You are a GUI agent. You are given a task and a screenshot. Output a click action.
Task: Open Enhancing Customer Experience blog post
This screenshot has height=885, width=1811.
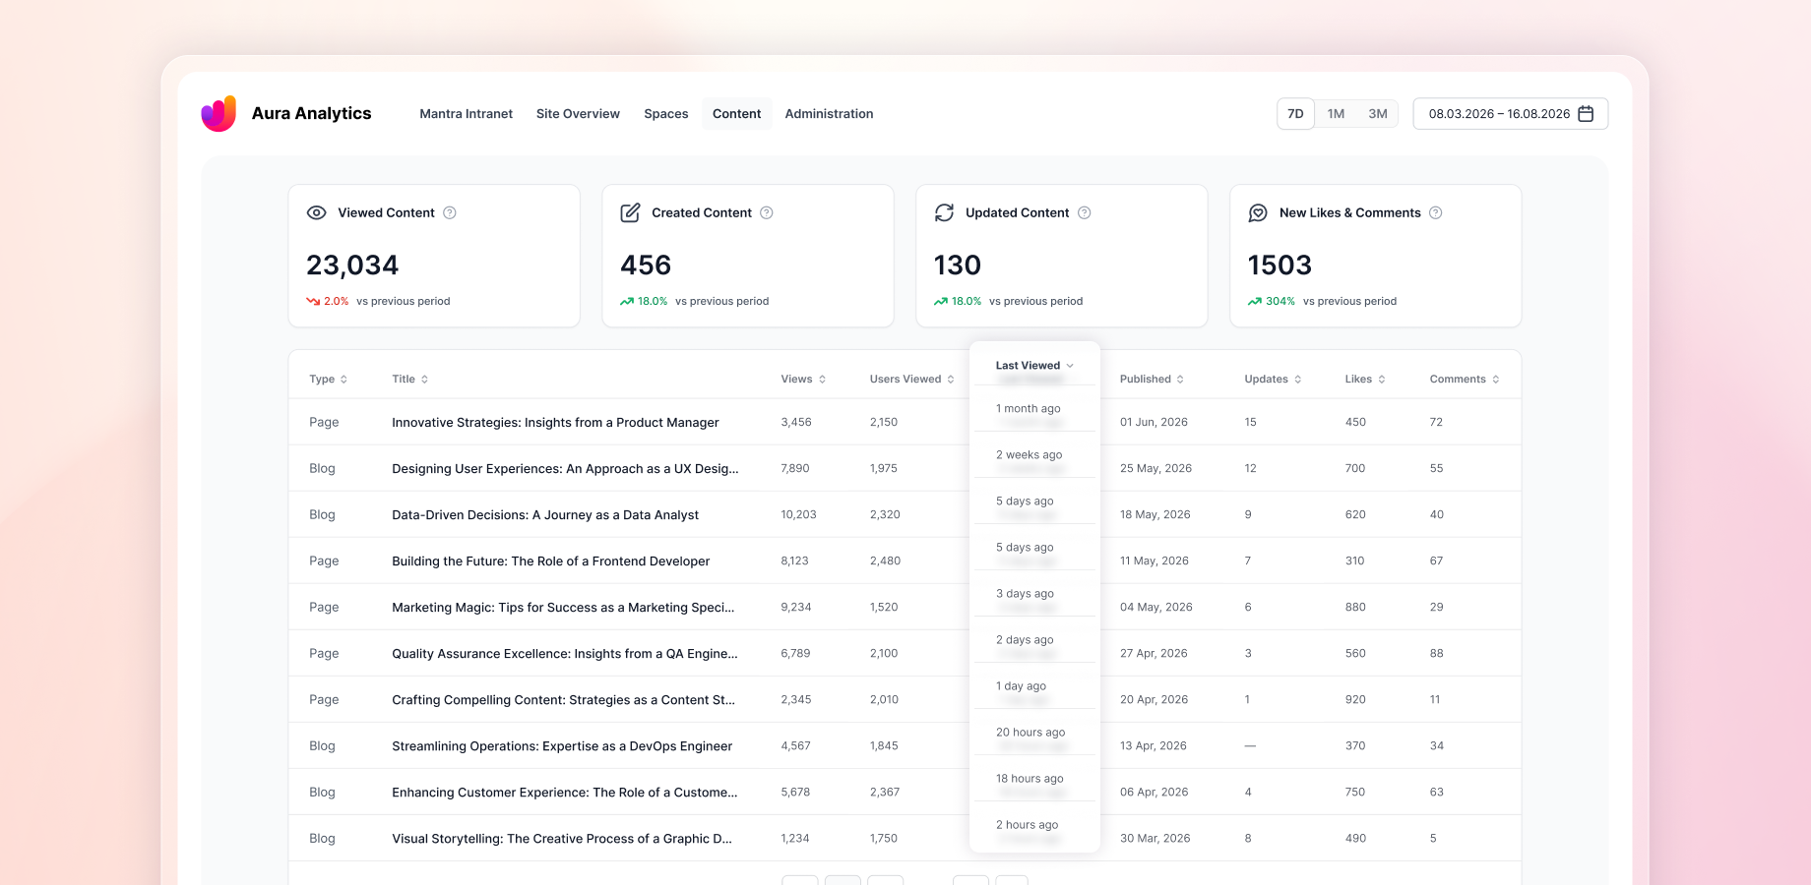(565, 792)
